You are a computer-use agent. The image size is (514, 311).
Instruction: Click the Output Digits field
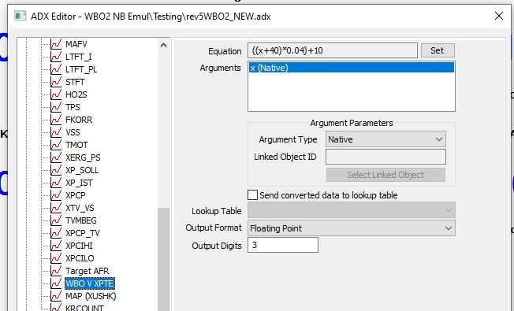(282, 245)
